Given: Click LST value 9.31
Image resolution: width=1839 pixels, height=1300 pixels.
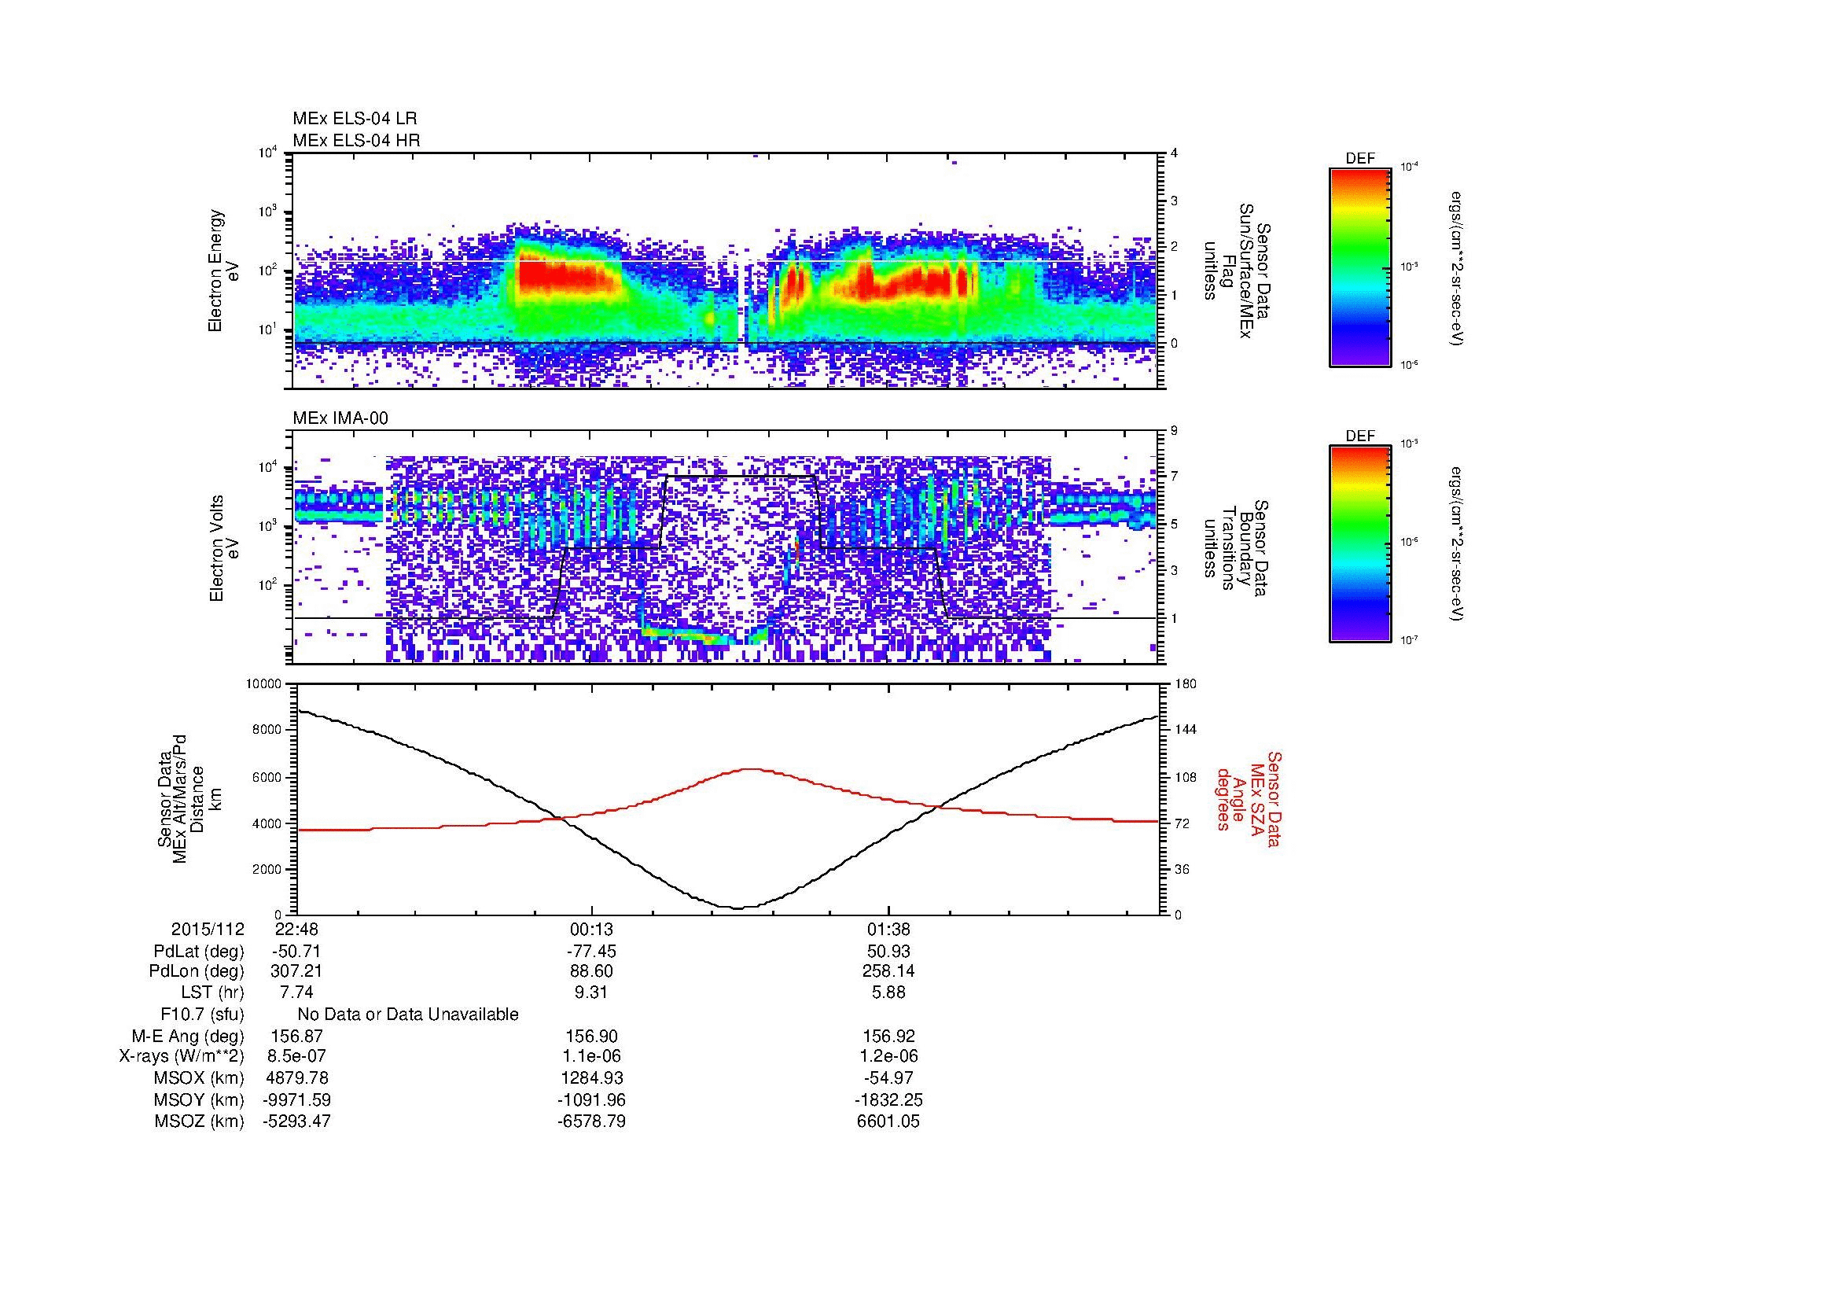Looking at the screenshot, I should (591, 992).
